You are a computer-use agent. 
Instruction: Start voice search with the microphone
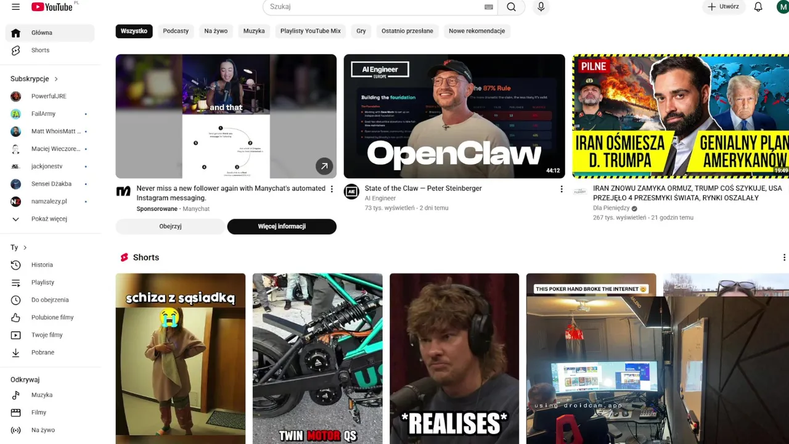pyautogui.click(x=541, y=7)
